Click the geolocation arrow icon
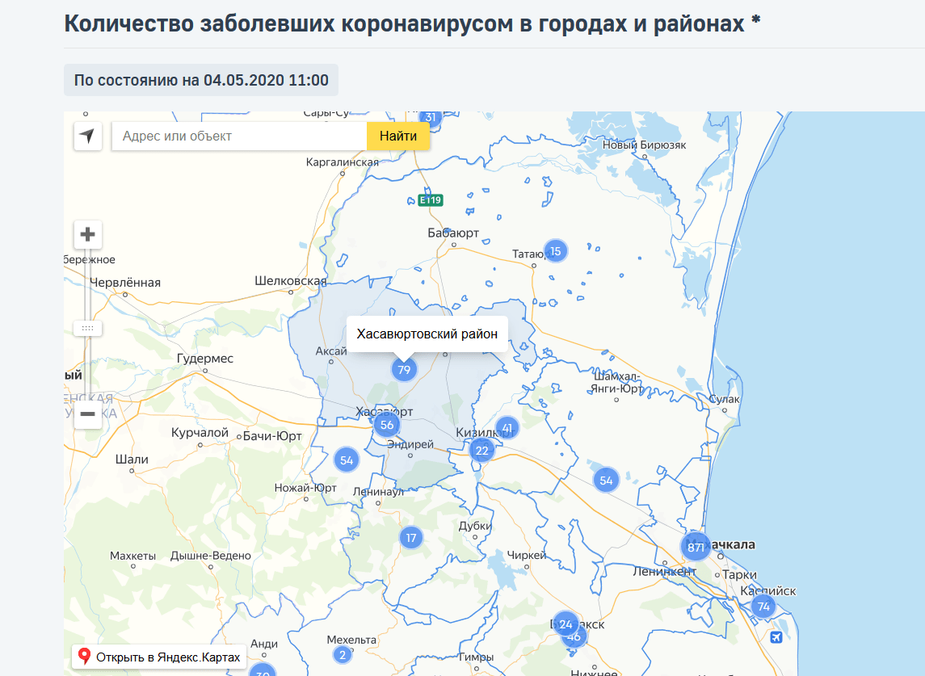This screenshot has width=925, height=676. [87, 136]
